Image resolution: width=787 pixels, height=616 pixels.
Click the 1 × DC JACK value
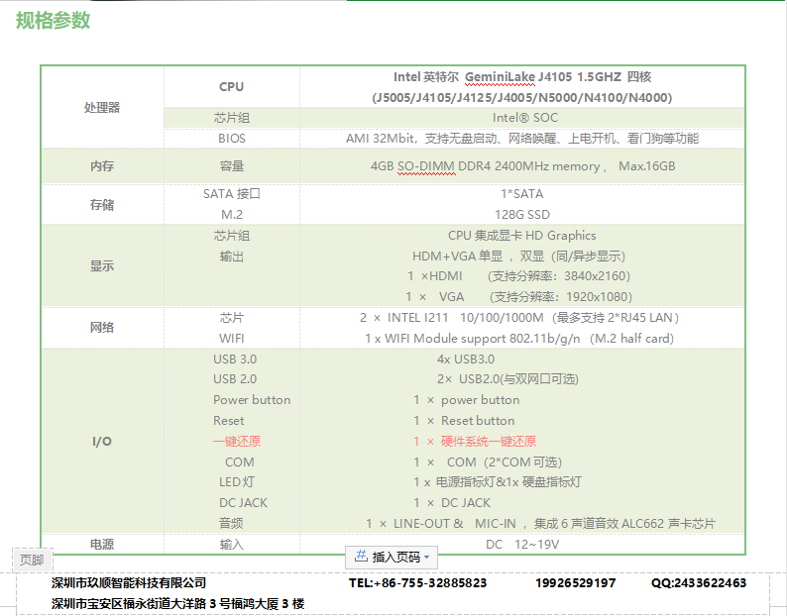click(452, 503)
